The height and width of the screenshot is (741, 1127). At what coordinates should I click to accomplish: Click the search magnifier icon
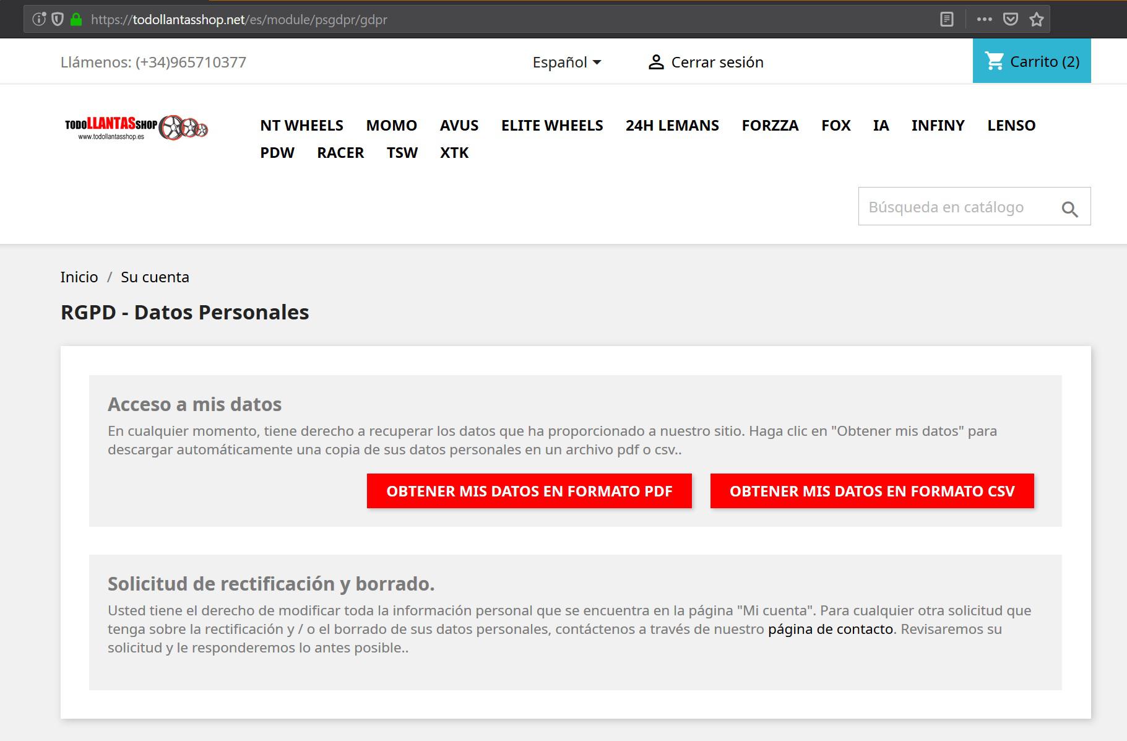1069,209
